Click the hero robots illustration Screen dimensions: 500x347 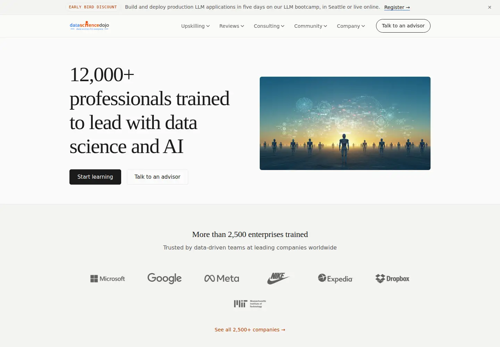click(x=345, y=123)
